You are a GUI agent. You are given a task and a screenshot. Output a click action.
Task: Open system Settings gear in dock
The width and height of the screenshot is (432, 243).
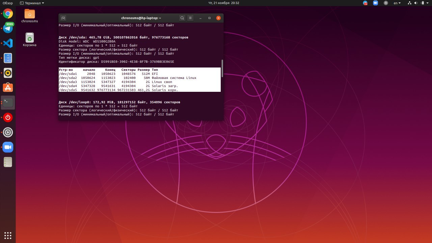click(x=8, y=132)
